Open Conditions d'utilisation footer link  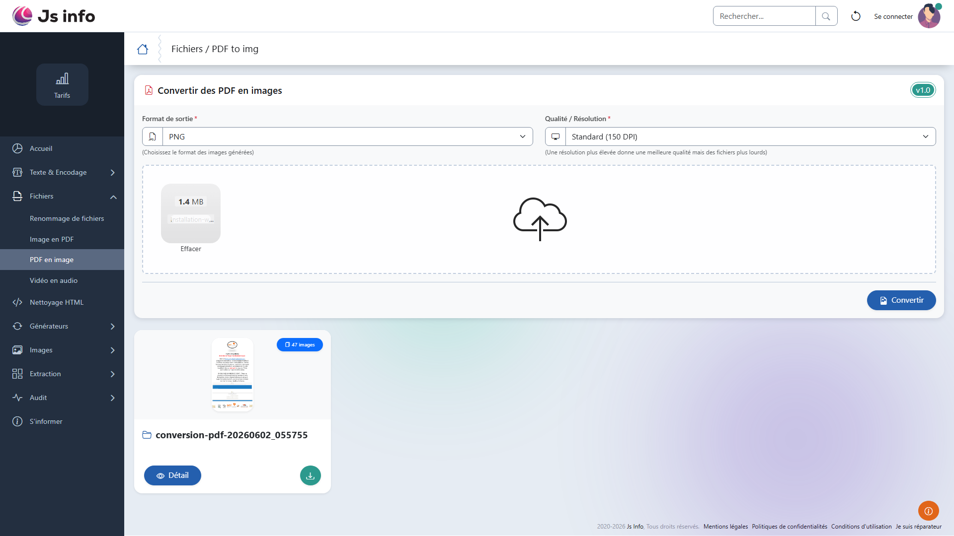(862, 527)
